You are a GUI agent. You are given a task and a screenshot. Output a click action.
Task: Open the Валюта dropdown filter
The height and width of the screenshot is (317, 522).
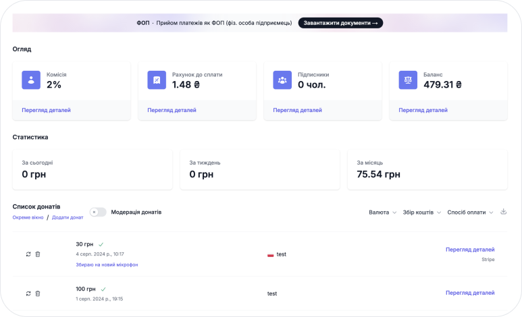pos(383,212)
